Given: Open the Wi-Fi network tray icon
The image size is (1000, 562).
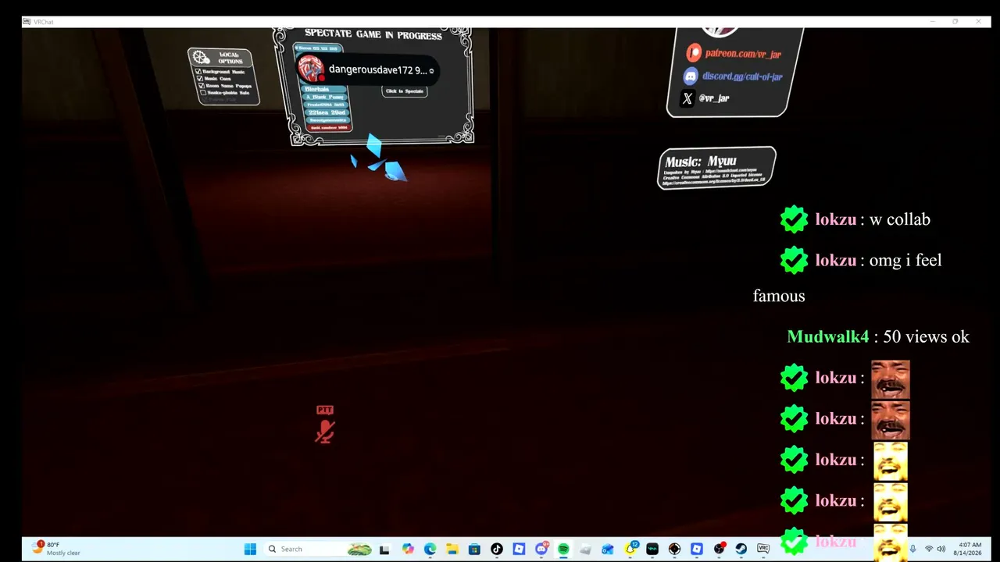Looking at the screenshot, I should pos(929,549).
